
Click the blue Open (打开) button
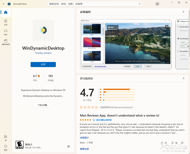(x=43, y=65)
